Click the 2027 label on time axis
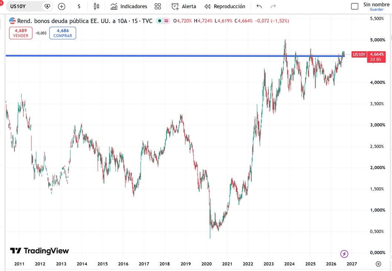The height and width of the screenshot is (271, 392). (352, 264)
